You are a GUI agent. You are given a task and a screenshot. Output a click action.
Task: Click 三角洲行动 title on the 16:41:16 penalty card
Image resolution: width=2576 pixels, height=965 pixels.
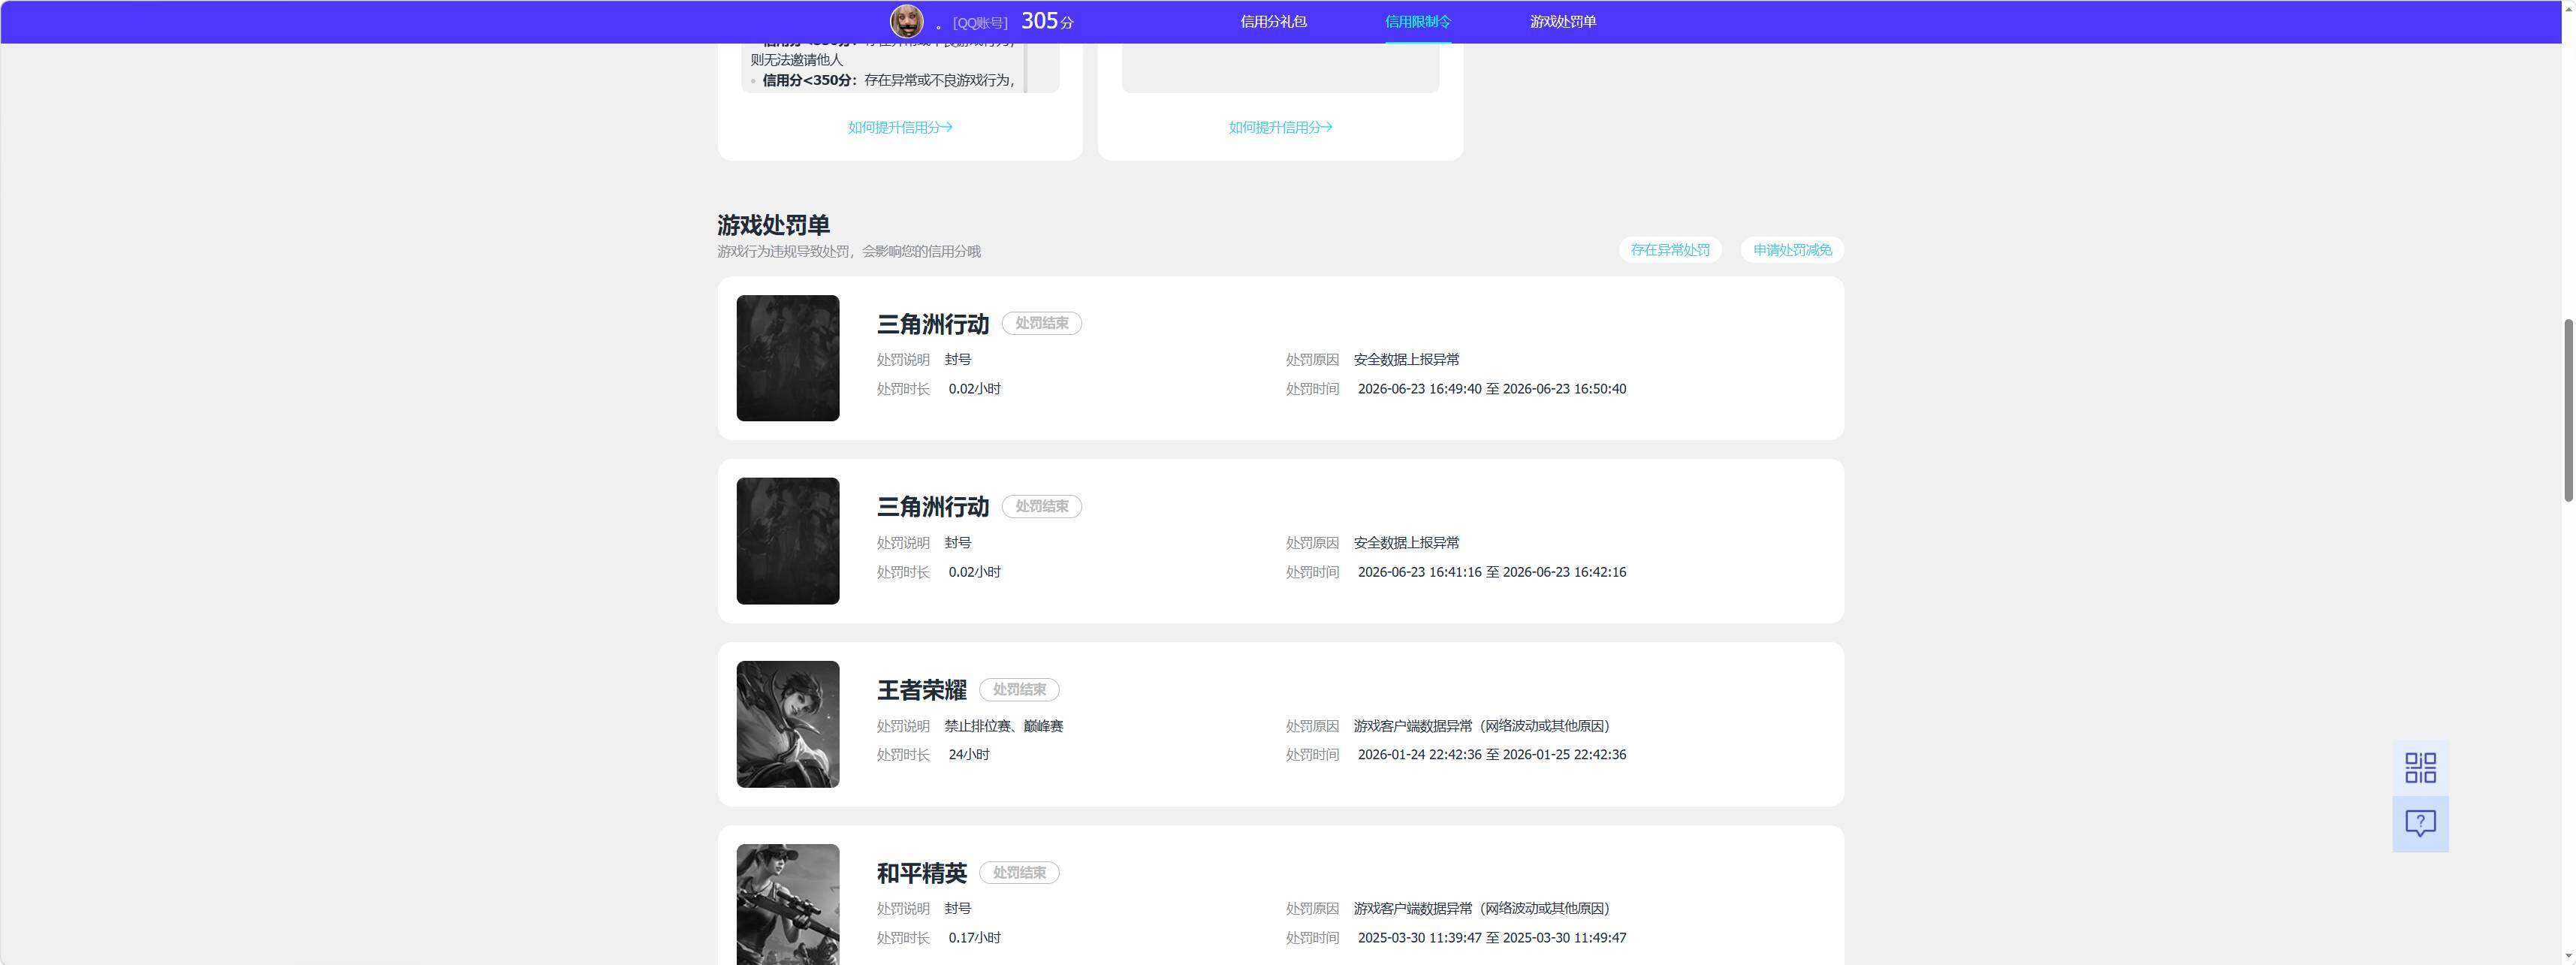pos(933,507)
